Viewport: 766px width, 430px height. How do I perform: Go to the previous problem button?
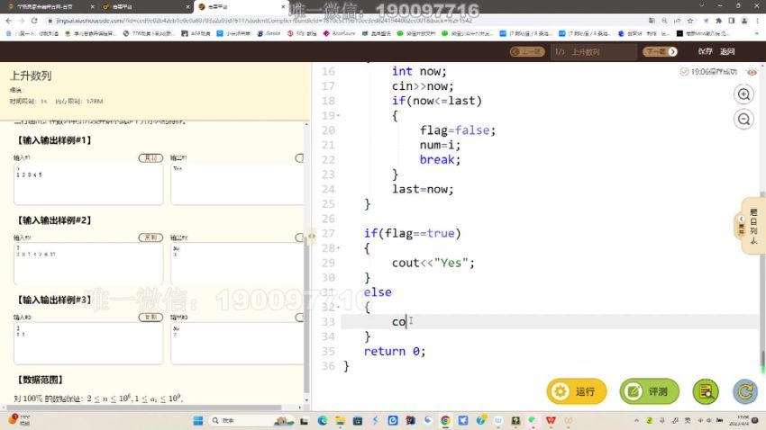click(527, 51)
